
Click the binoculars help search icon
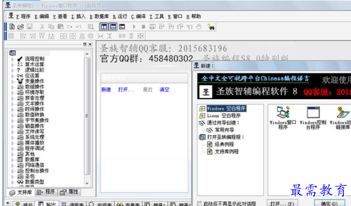click(x=211, y=27)
